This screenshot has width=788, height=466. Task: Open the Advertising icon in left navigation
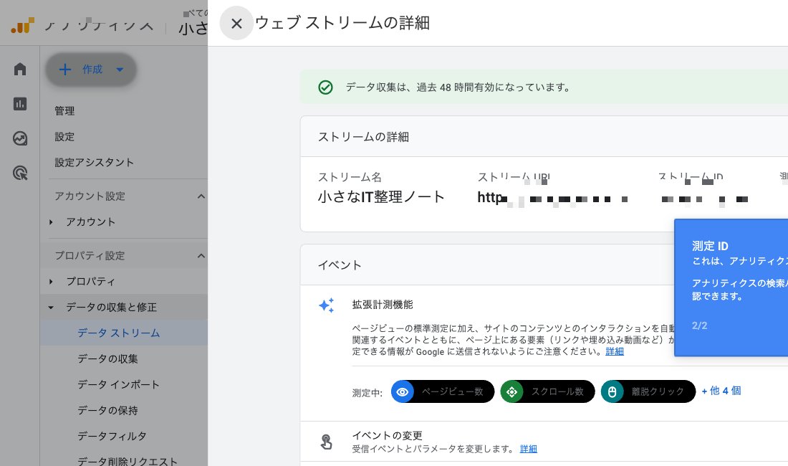(19, 173)
